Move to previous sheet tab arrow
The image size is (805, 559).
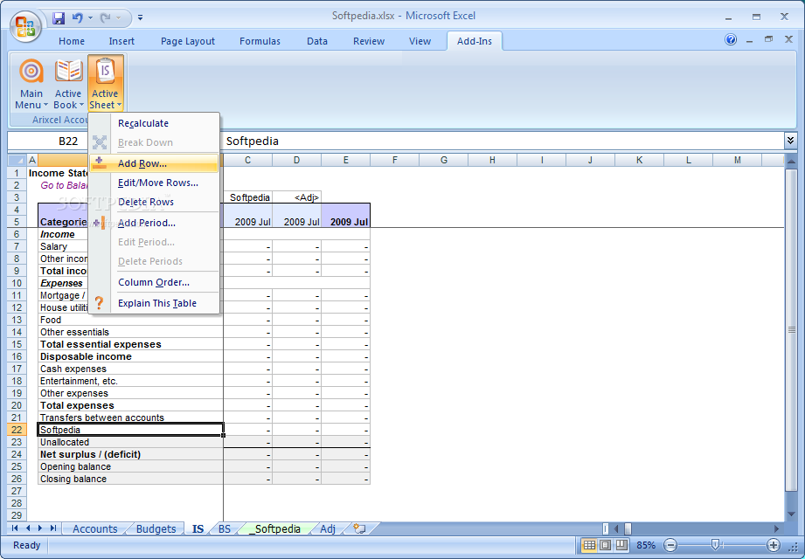click(28, 528)
